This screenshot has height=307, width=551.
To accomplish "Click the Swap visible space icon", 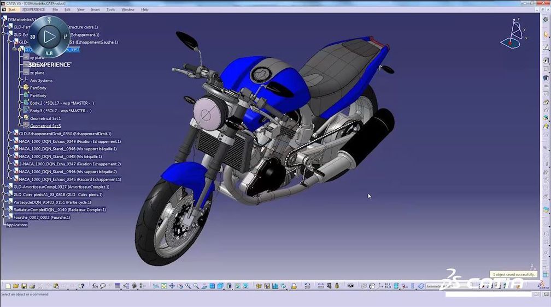I will 245,286.
